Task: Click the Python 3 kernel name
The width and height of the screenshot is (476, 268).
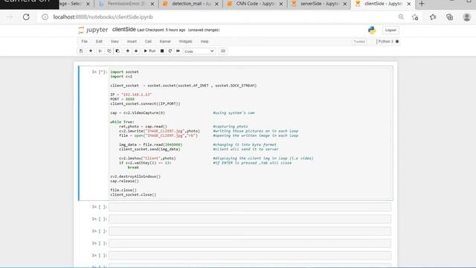Action: coord(385,42)
